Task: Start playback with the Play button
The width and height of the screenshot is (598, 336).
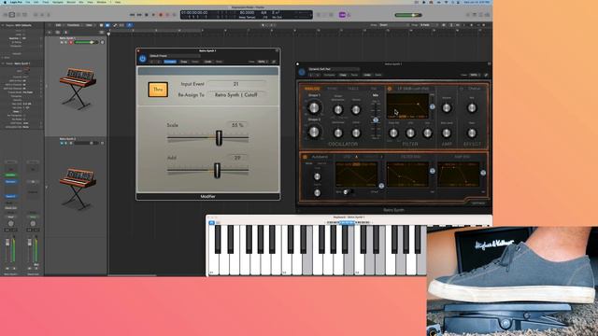Action: [153, 15]
